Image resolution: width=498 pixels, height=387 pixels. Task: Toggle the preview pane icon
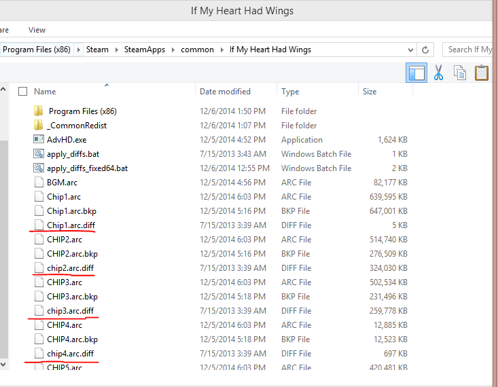(x=416, y=73)
